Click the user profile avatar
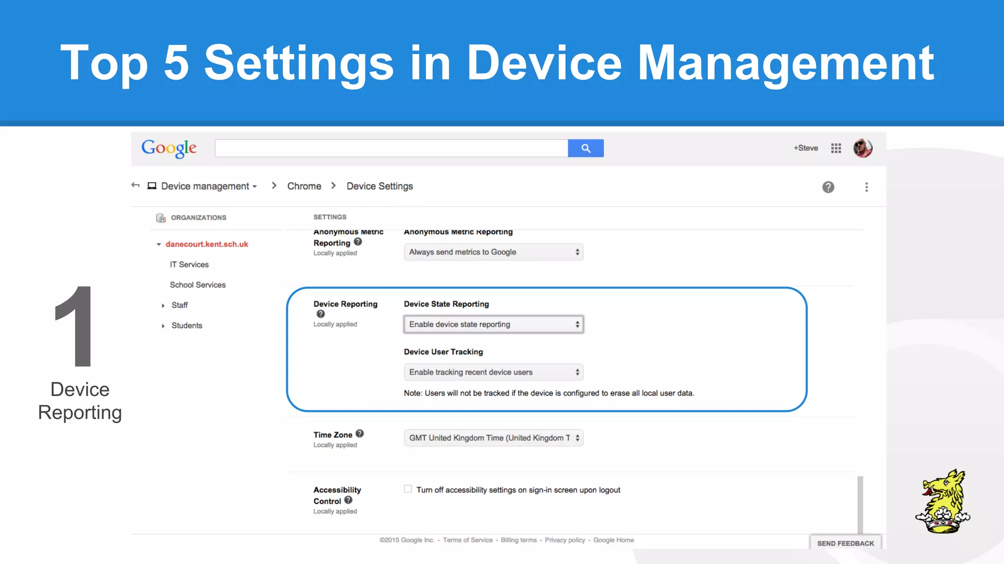 [862, 148]
